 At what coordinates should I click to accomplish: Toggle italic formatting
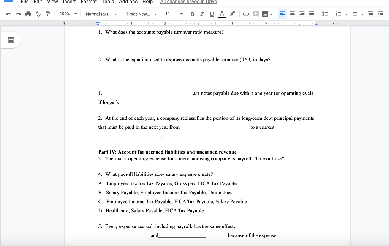pos(202,14)
